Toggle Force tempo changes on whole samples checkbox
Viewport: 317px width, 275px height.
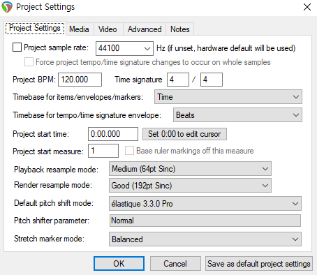tap(29, 62)
